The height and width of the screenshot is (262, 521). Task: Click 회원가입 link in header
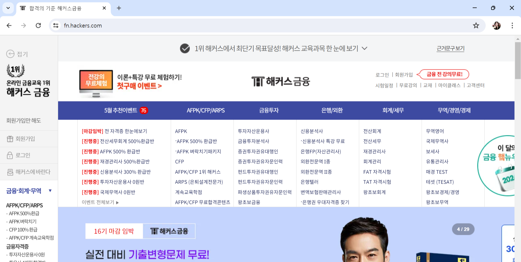click(404, 75)
